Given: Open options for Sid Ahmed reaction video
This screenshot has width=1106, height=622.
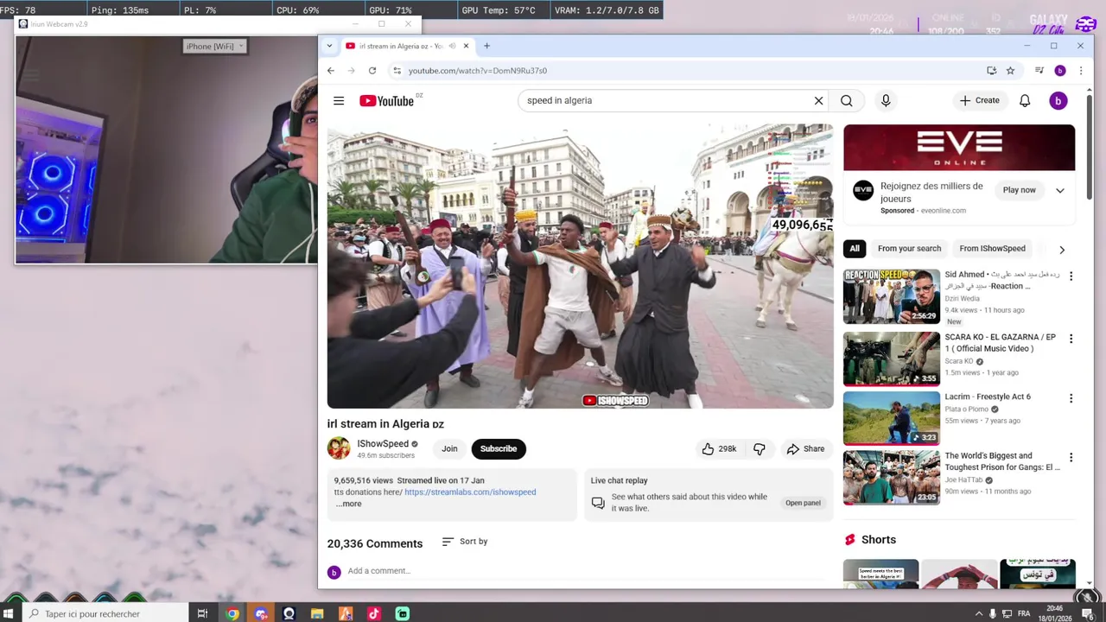Looking at the screenshot, I should click(x=1071, y=276).
